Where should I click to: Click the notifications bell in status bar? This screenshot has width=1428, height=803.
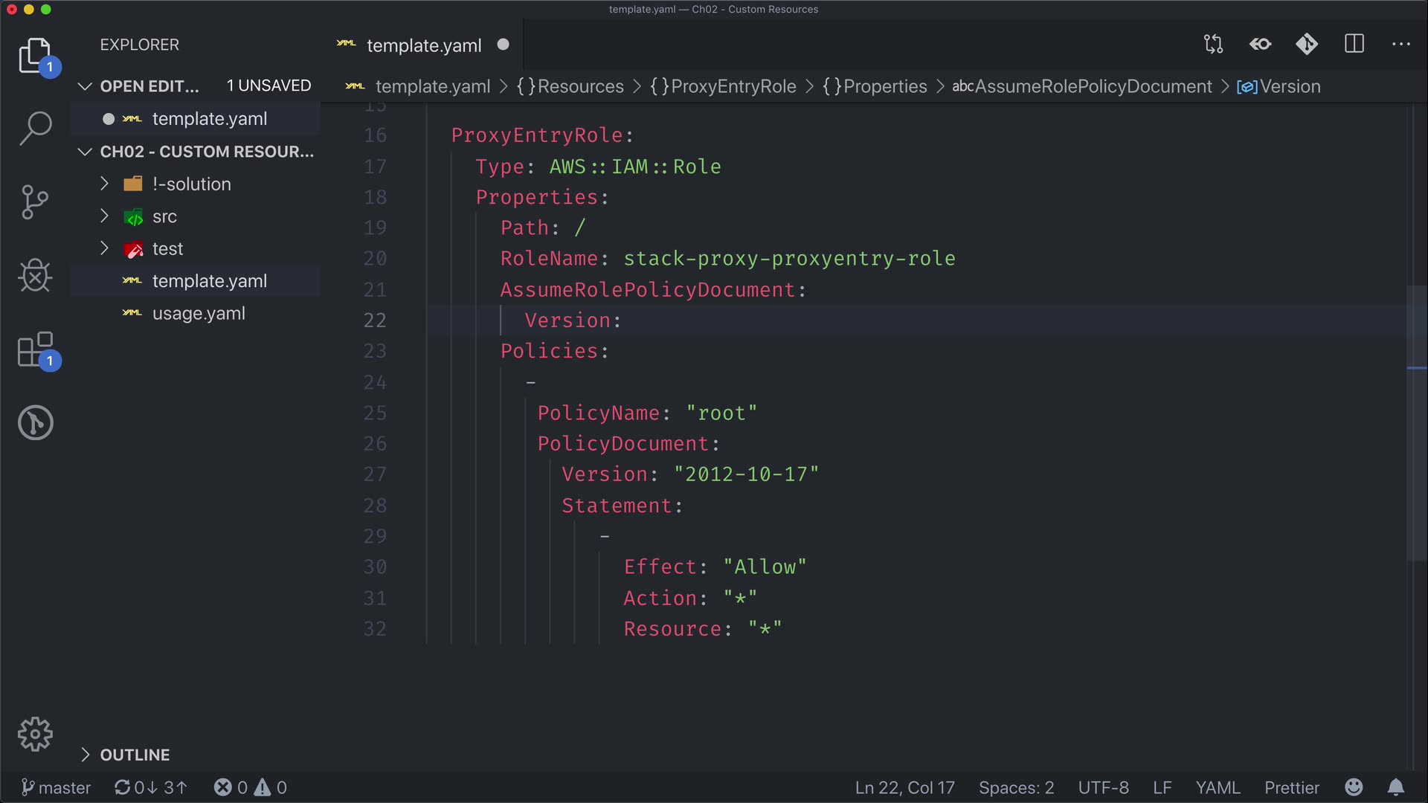pyautogui.click(x=1396, y=787)
